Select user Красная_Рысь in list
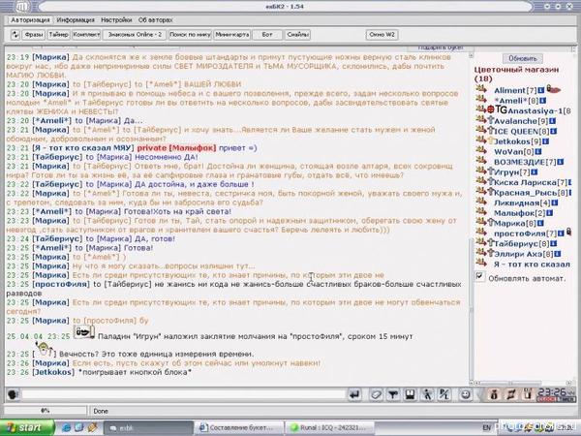The width and height of the screenshot is (581, 436). 526,193
